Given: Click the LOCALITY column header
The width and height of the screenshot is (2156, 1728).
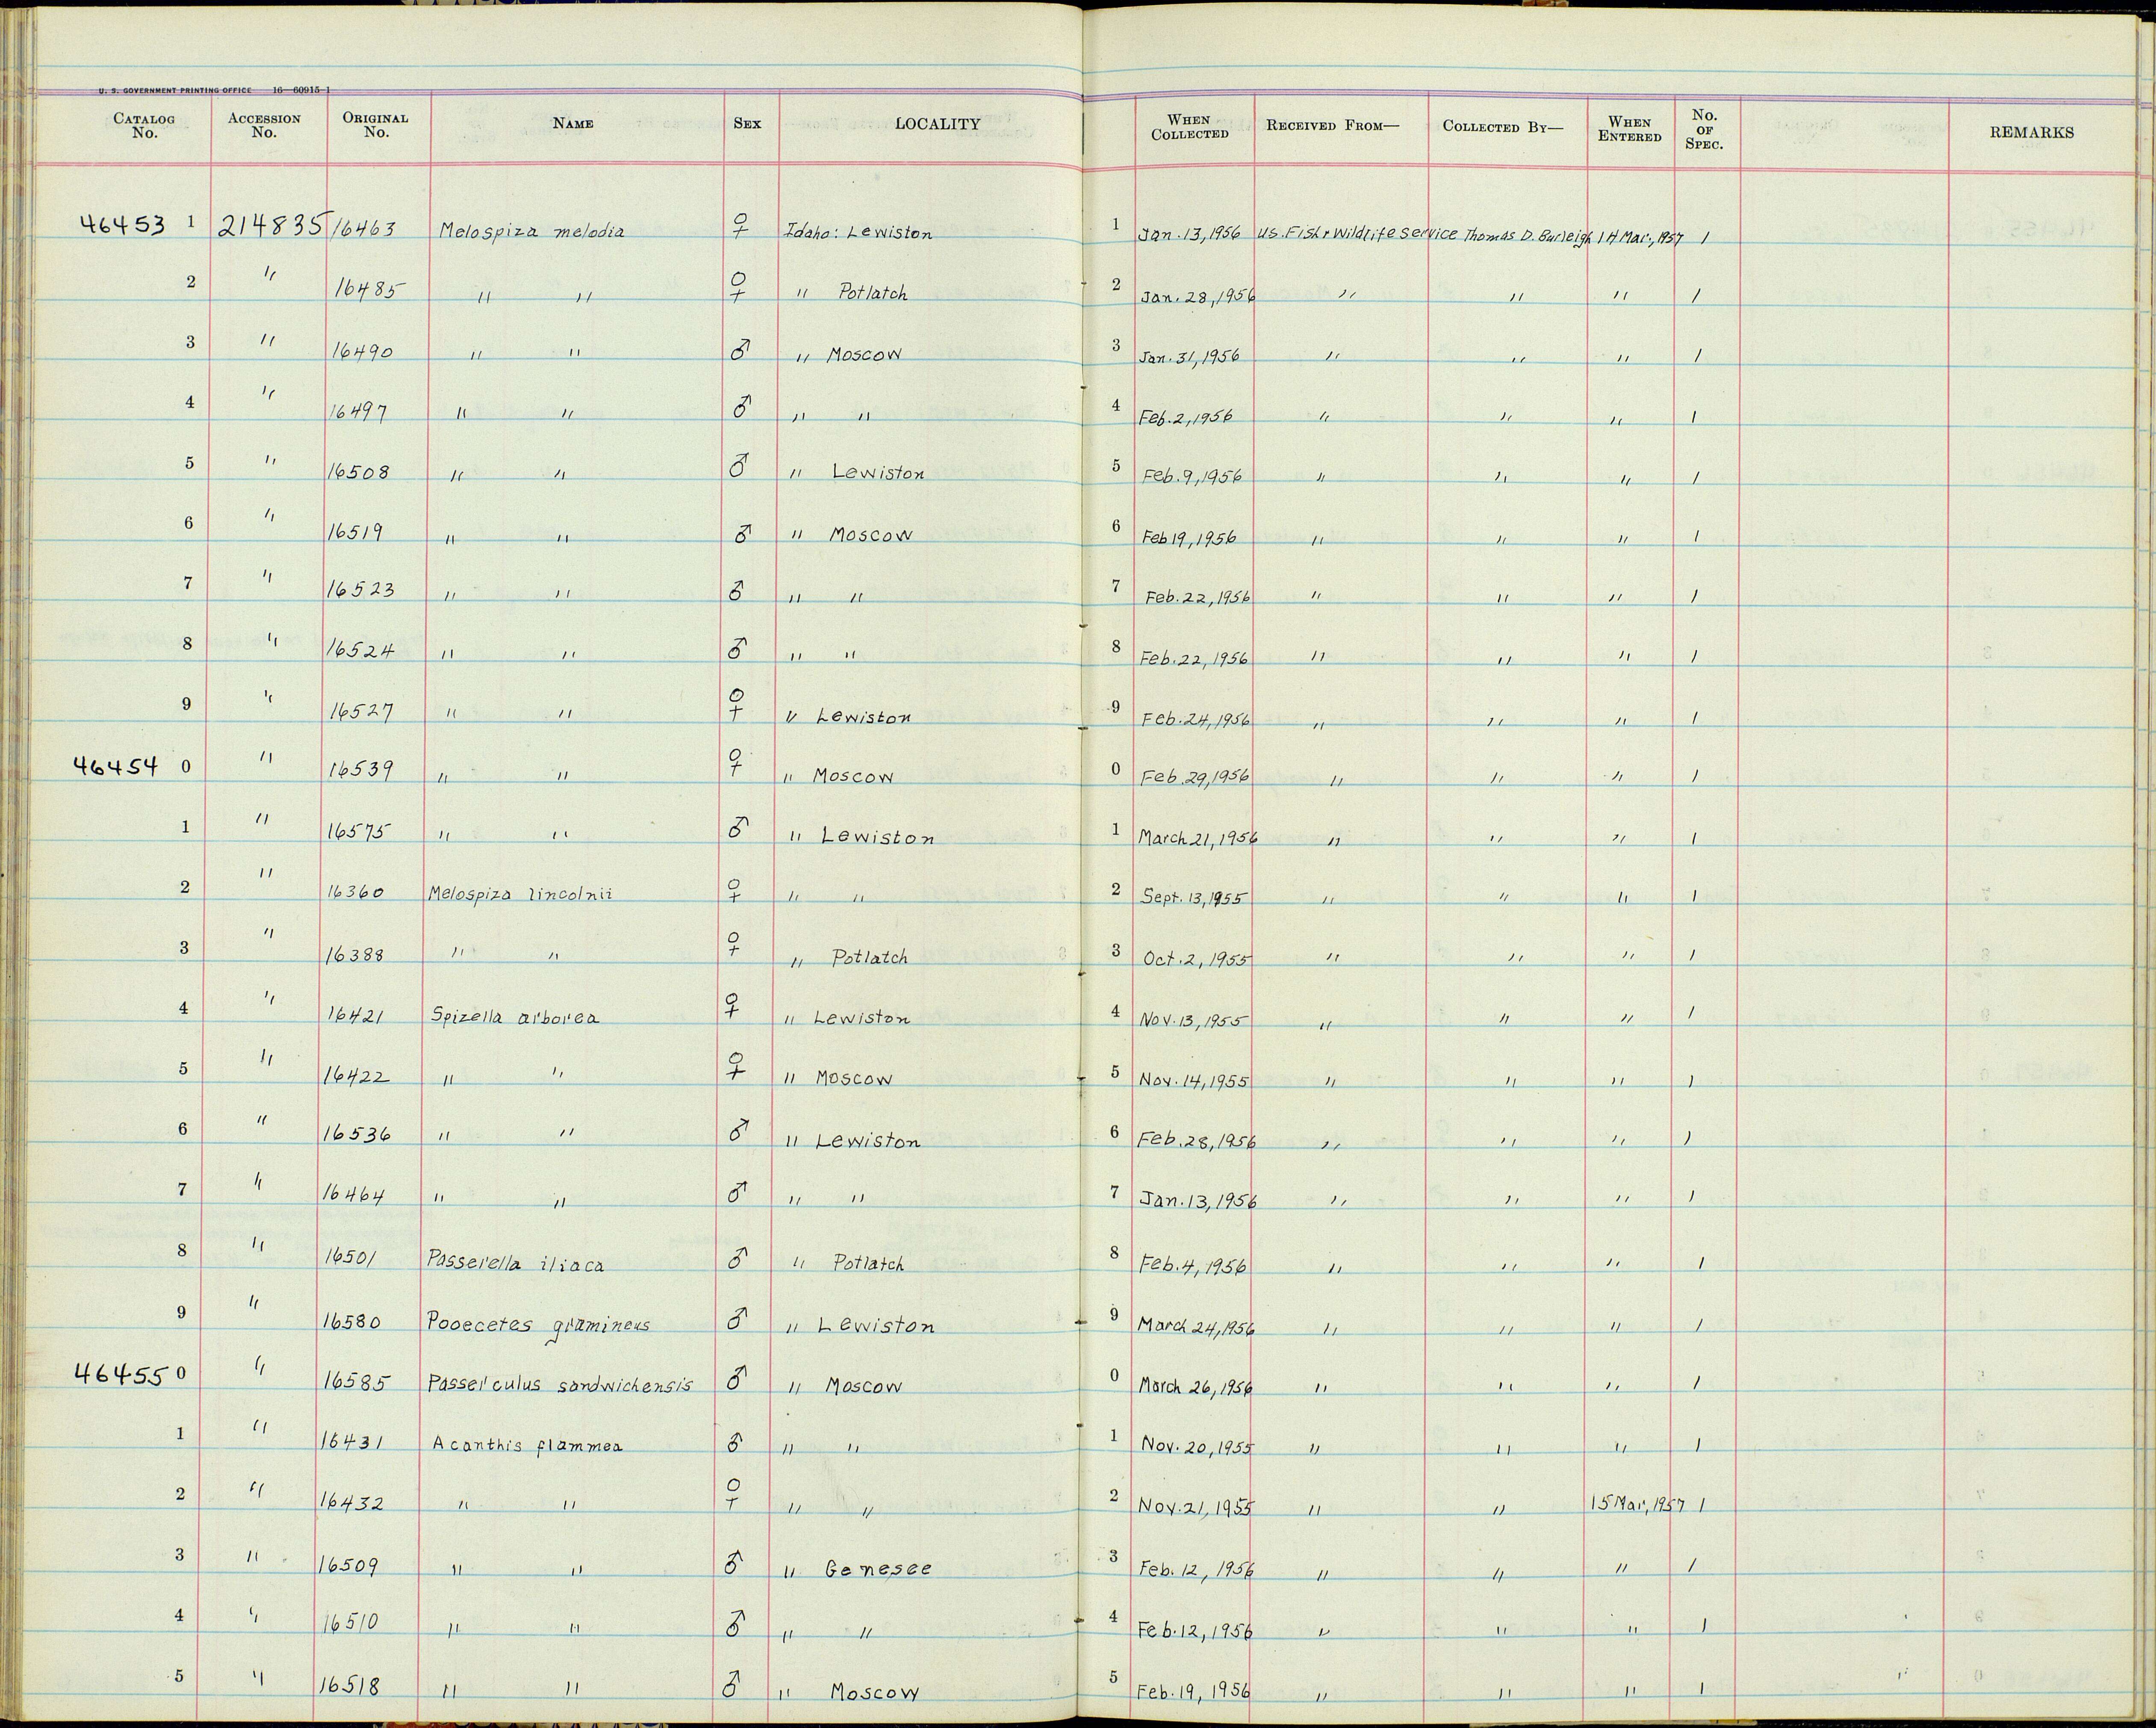Looking at the screenshot, I should (937, 124).
